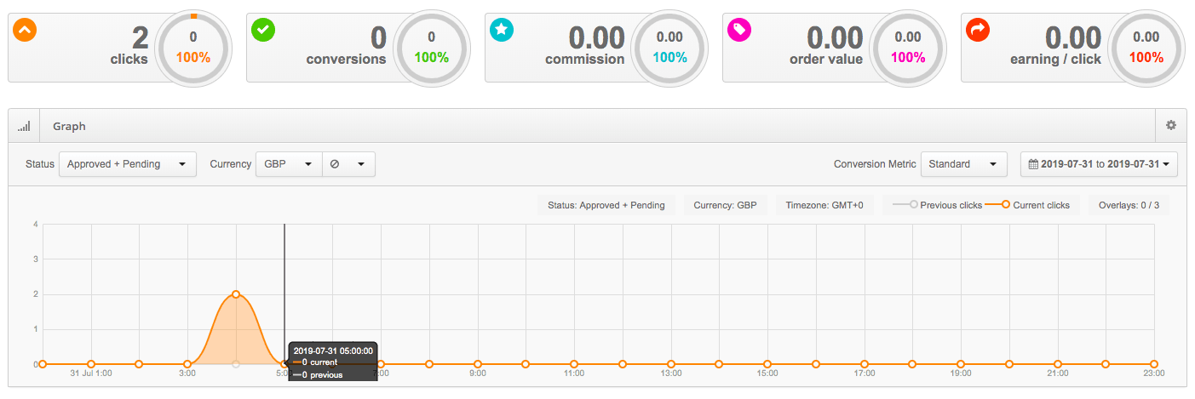This screenshot has width=1195, height=399.
Task: Open graph settings gear icon
Action: [1171, 125]
